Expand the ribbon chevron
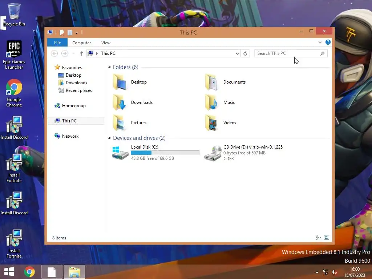This screenshot has height=279, width=372. click(x=320, y=43)
